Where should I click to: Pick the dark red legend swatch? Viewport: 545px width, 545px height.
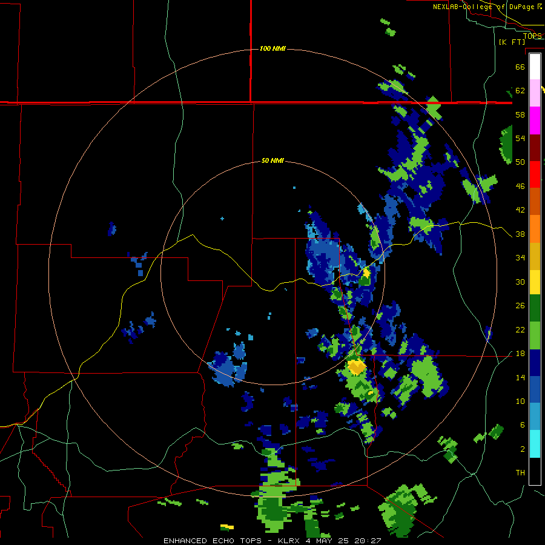click(x=535, y=148)
